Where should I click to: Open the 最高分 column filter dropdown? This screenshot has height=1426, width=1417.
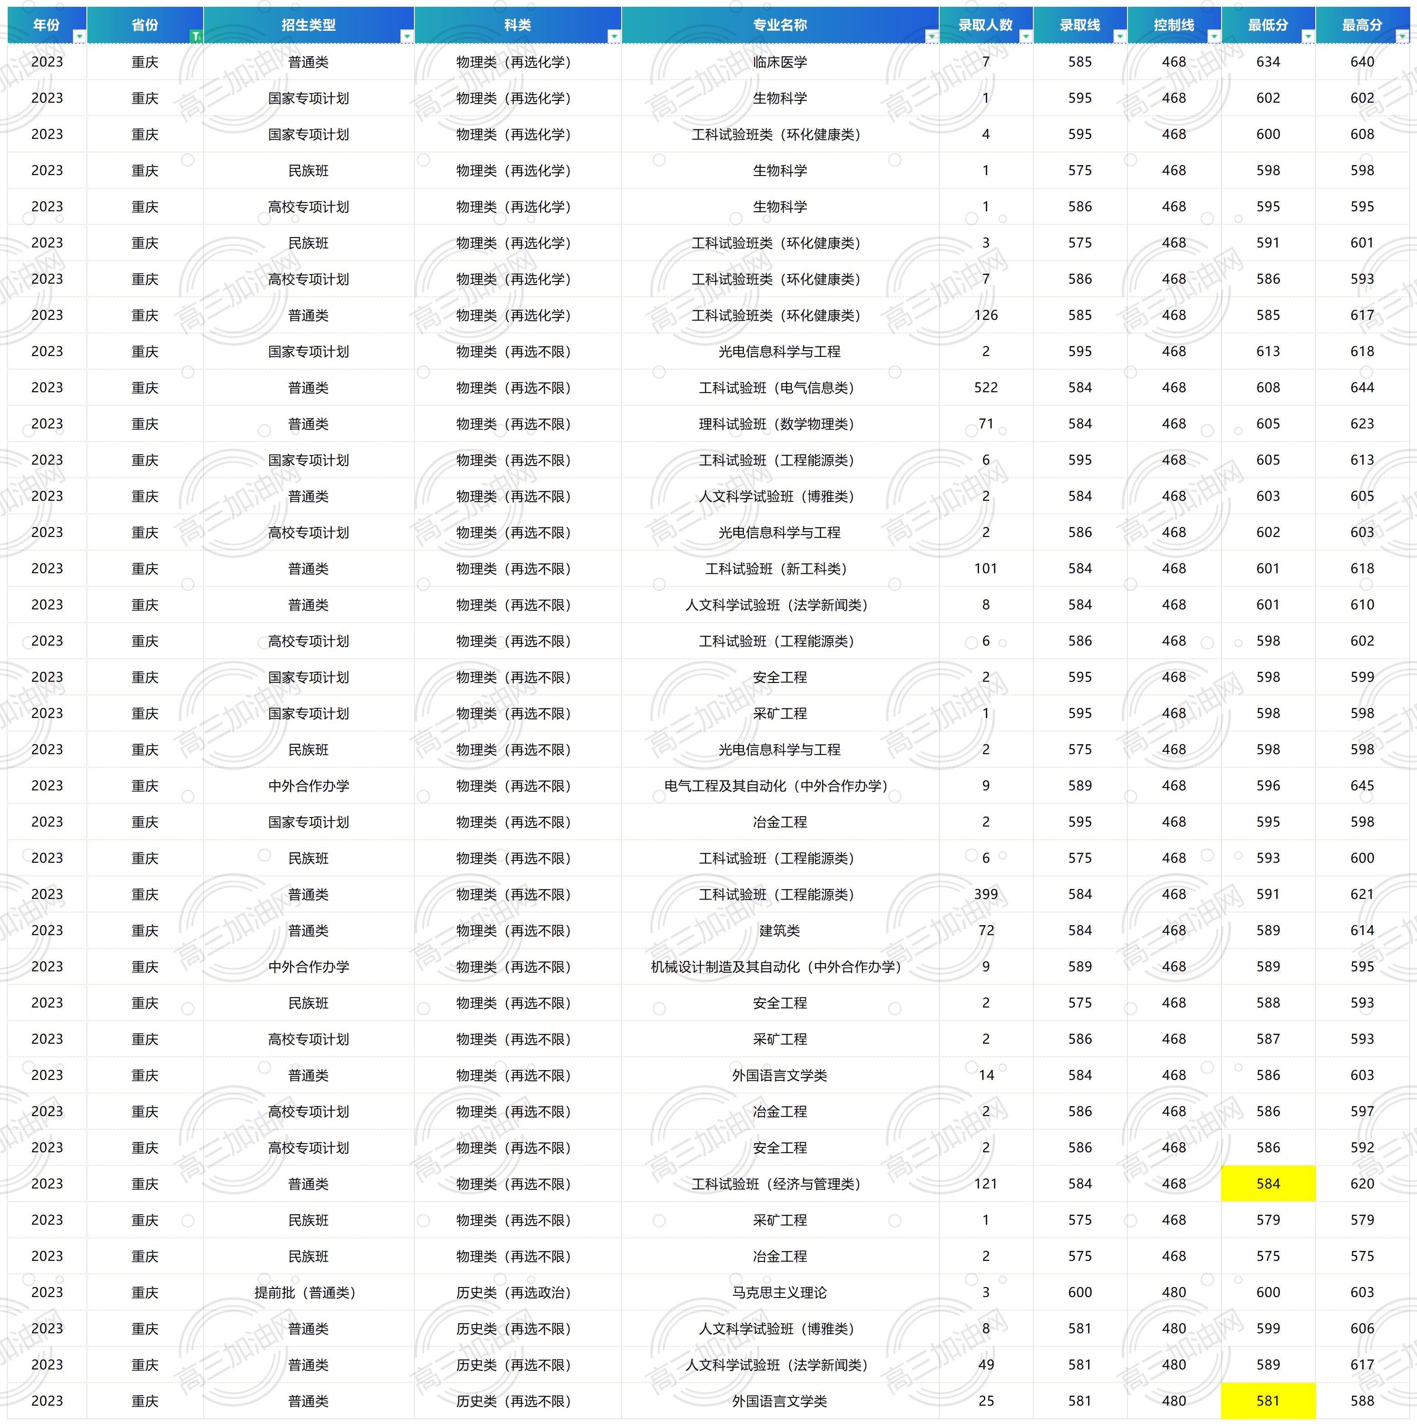click(x=1402, y=36)
